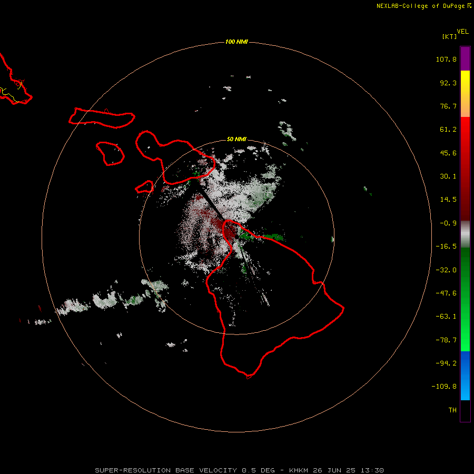474x474 pixels.
Task: Click the 45.6 velocity scale value
Action: tap(448, 153)
